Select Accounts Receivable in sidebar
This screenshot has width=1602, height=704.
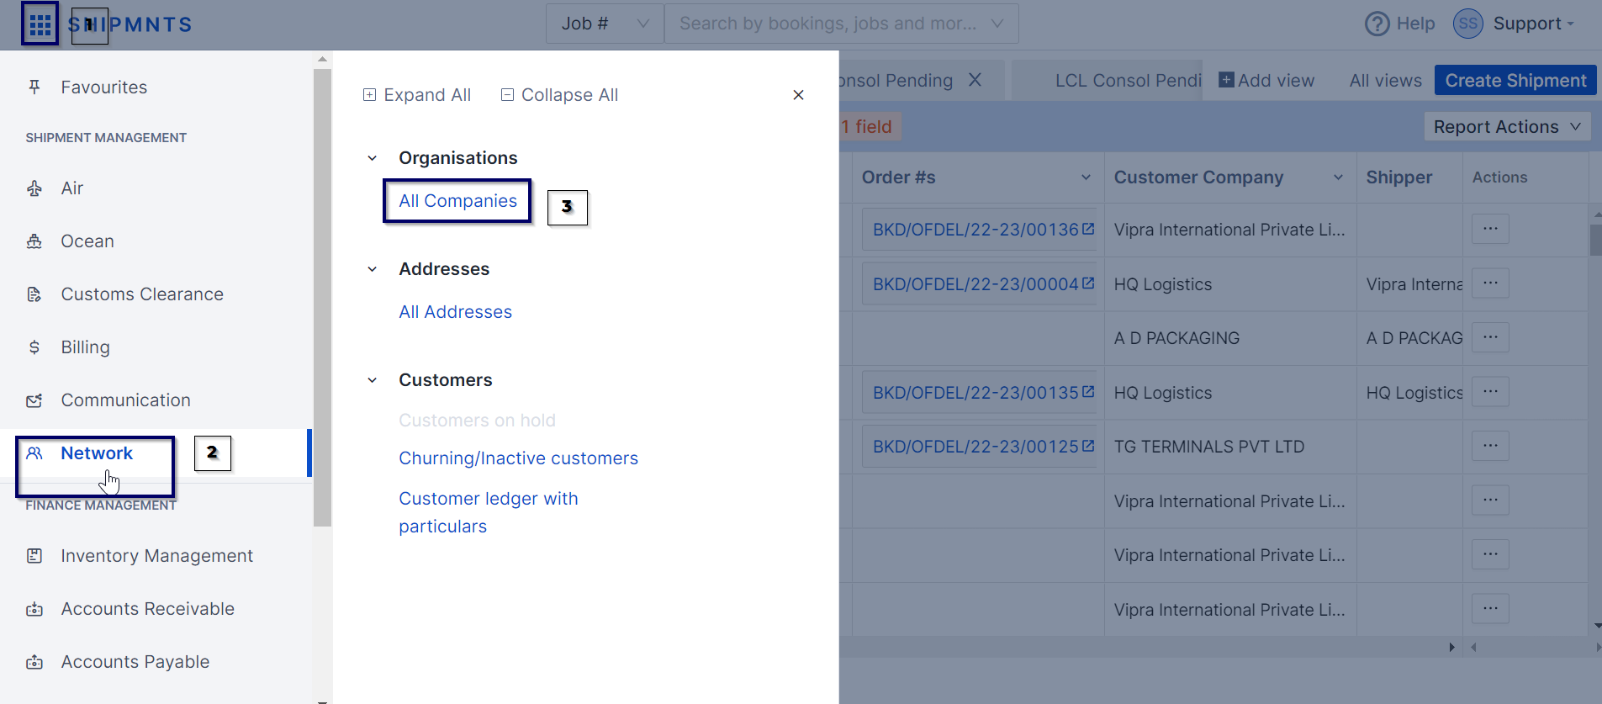click(148, 609)
